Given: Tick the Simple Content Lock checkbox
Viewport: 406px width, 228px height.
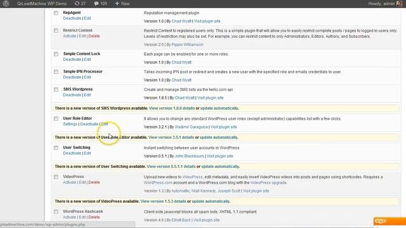Looking at the screenshot, I should coord(56,54).
